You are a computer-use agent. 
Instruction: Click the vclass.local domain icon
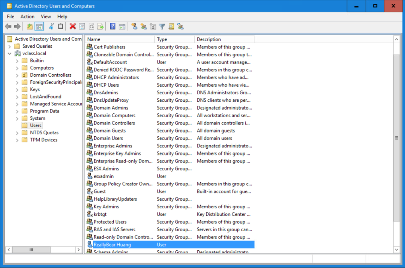pyautogui.click(x=17, y=54)
